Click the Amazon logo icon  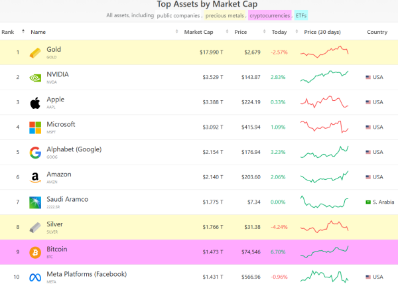click(x=35, y=178)
